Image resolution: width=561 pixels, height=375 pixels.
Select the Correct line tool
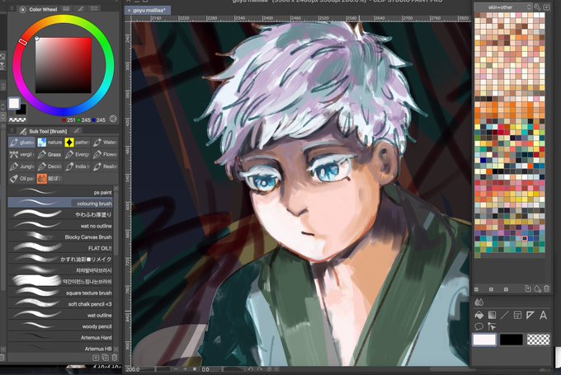(492, 326)
